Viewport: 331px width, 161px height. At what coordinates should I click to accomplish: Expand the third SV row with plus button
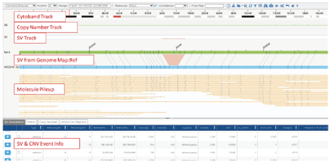[8, 152]
